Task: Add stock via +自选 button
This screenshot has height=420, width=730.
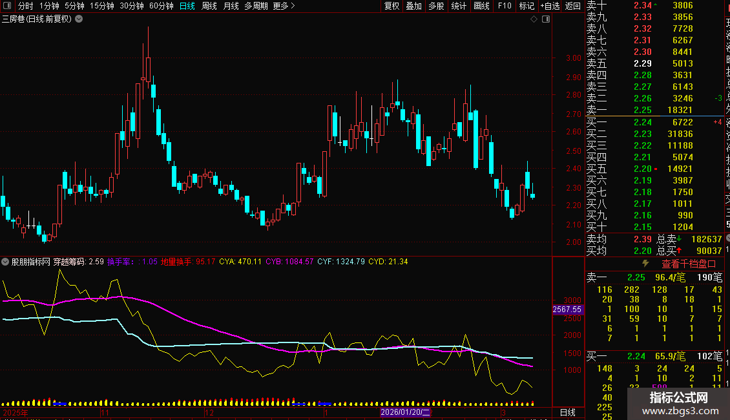Action: tap(549, 6)
